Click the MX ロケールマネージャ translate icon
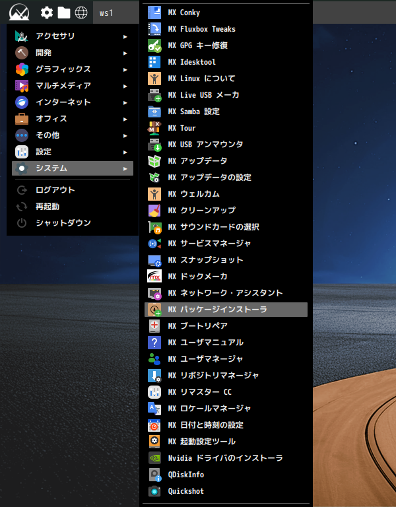The image size is (396, 507). tap(154, 409)
